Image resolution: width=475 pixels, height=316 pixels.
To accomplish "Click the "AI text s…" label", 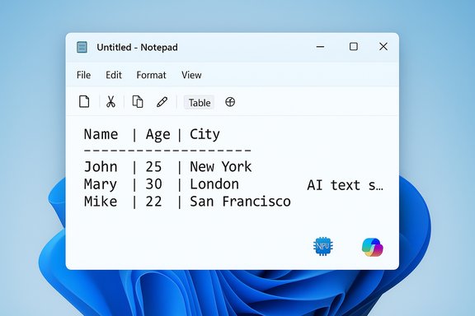I will pos(345,185).
